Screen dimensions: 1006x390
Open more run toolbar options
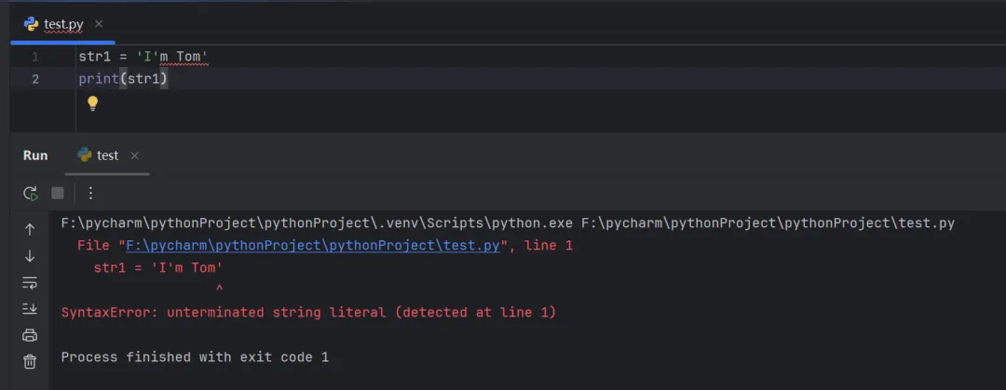[x=90, y=194]
